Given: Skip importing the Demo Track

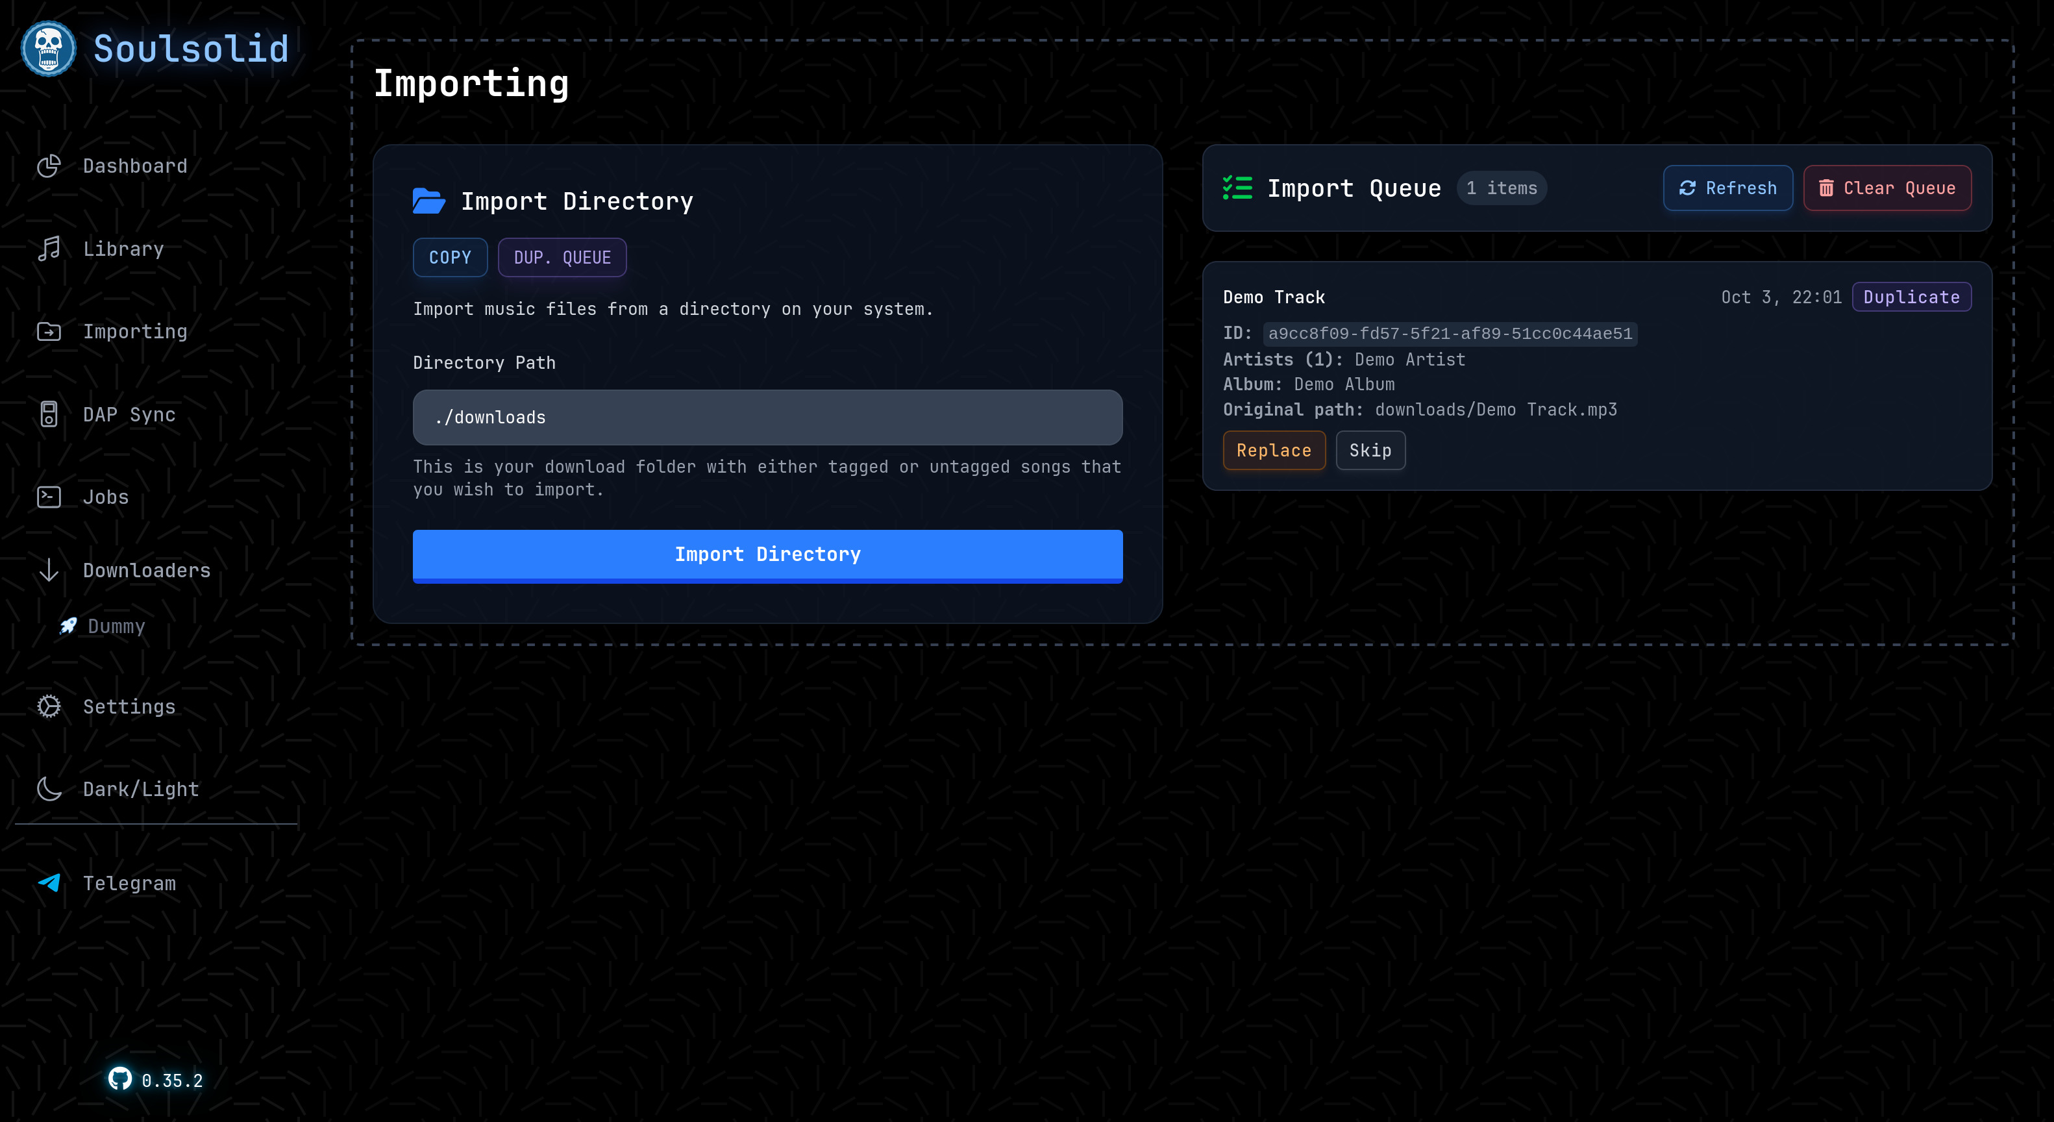Looking at the screenshot, I should pos(1370,450).
